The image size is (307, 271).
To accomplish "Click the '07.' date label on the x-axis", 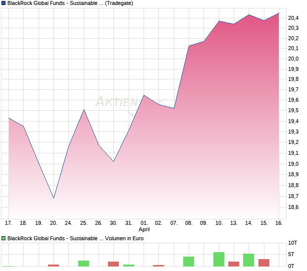I will [174, 223].
